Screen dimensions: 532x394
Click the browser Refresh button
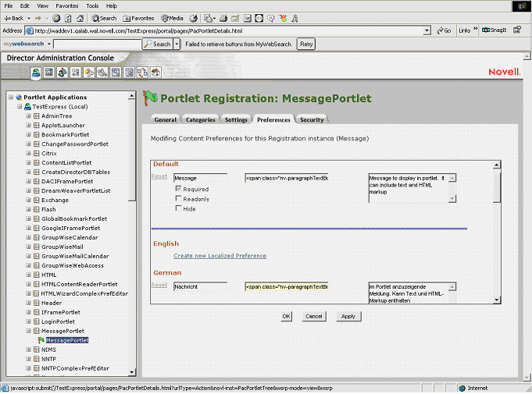coord(68,18)
